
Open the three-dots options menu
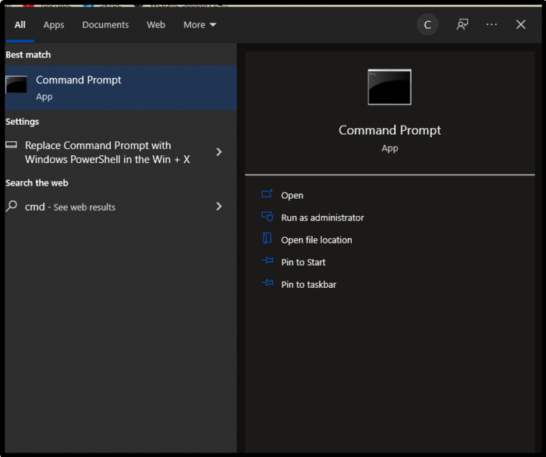click(491, 24)
